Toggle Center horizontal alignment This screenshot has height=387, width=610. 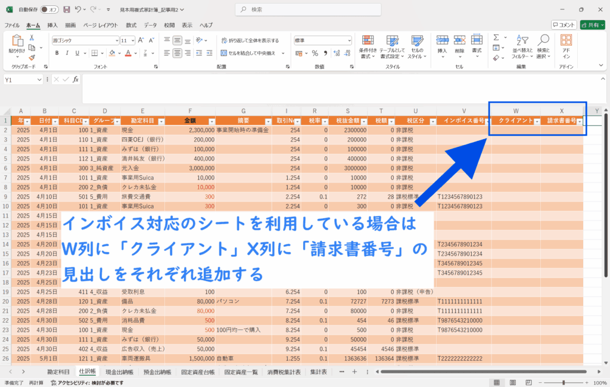tap(178, 53)
